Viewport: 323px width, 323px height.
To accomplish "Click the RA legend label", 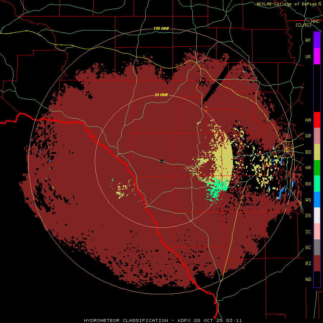I will [x=308, y=184].
